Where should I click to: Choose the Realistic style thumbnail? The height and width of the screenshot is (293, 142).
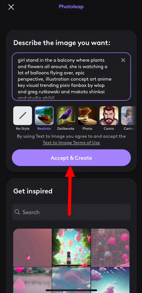(44, 116)
